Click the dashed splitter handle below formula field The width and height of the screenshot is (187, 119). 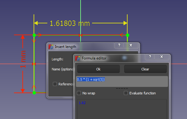pyautogui.click(x=122, y=88)
